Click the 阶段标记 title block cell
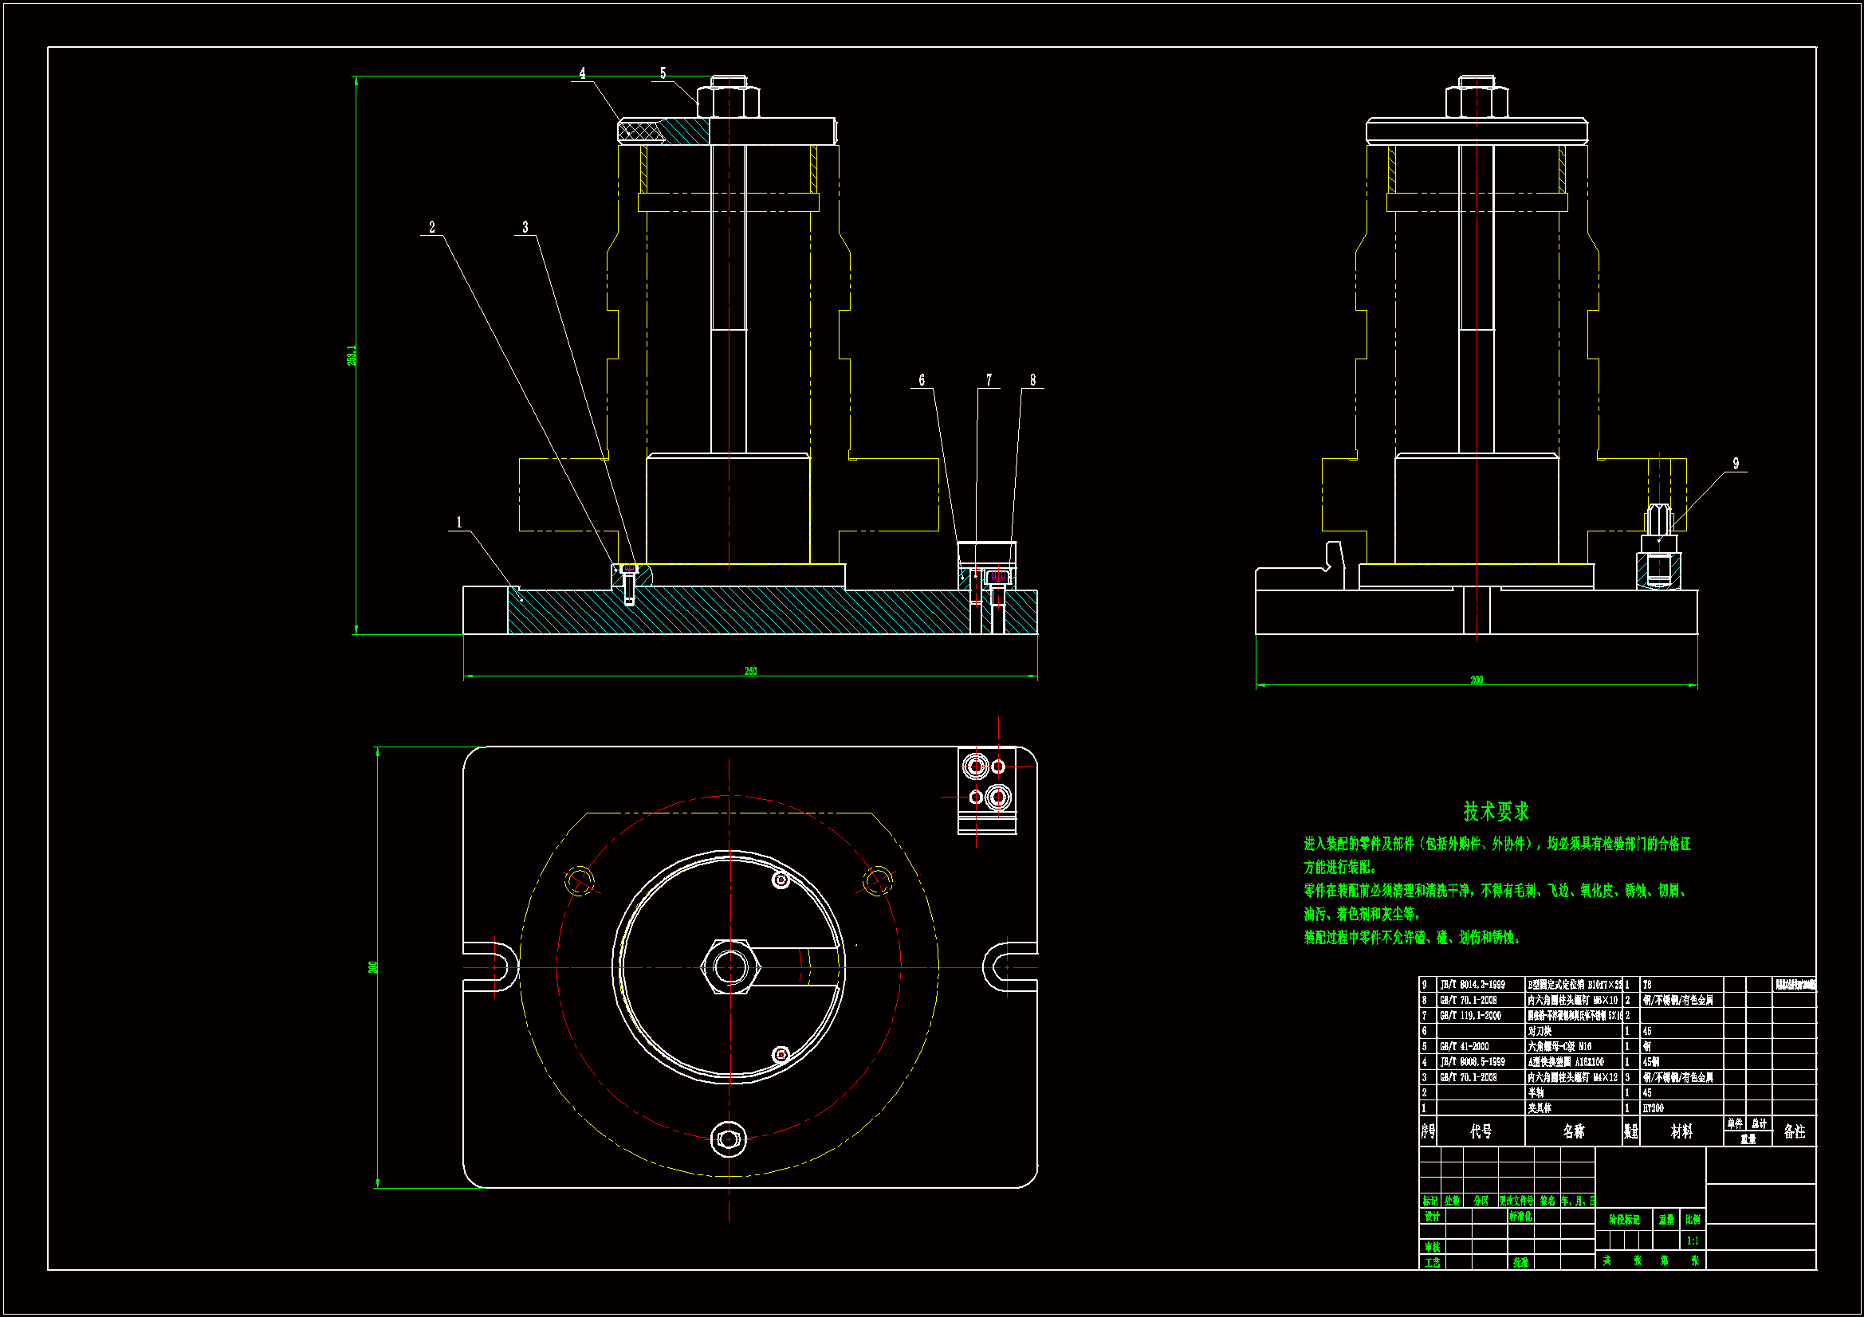This screenshot has width=1864, height=1317. pos(1624,1220)
